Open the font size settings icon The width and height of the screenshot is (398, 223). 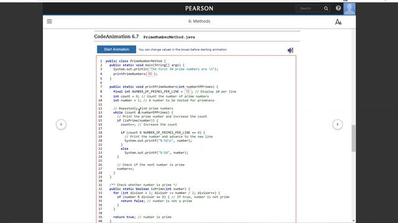pyautogui.click(x=338, y=22)
